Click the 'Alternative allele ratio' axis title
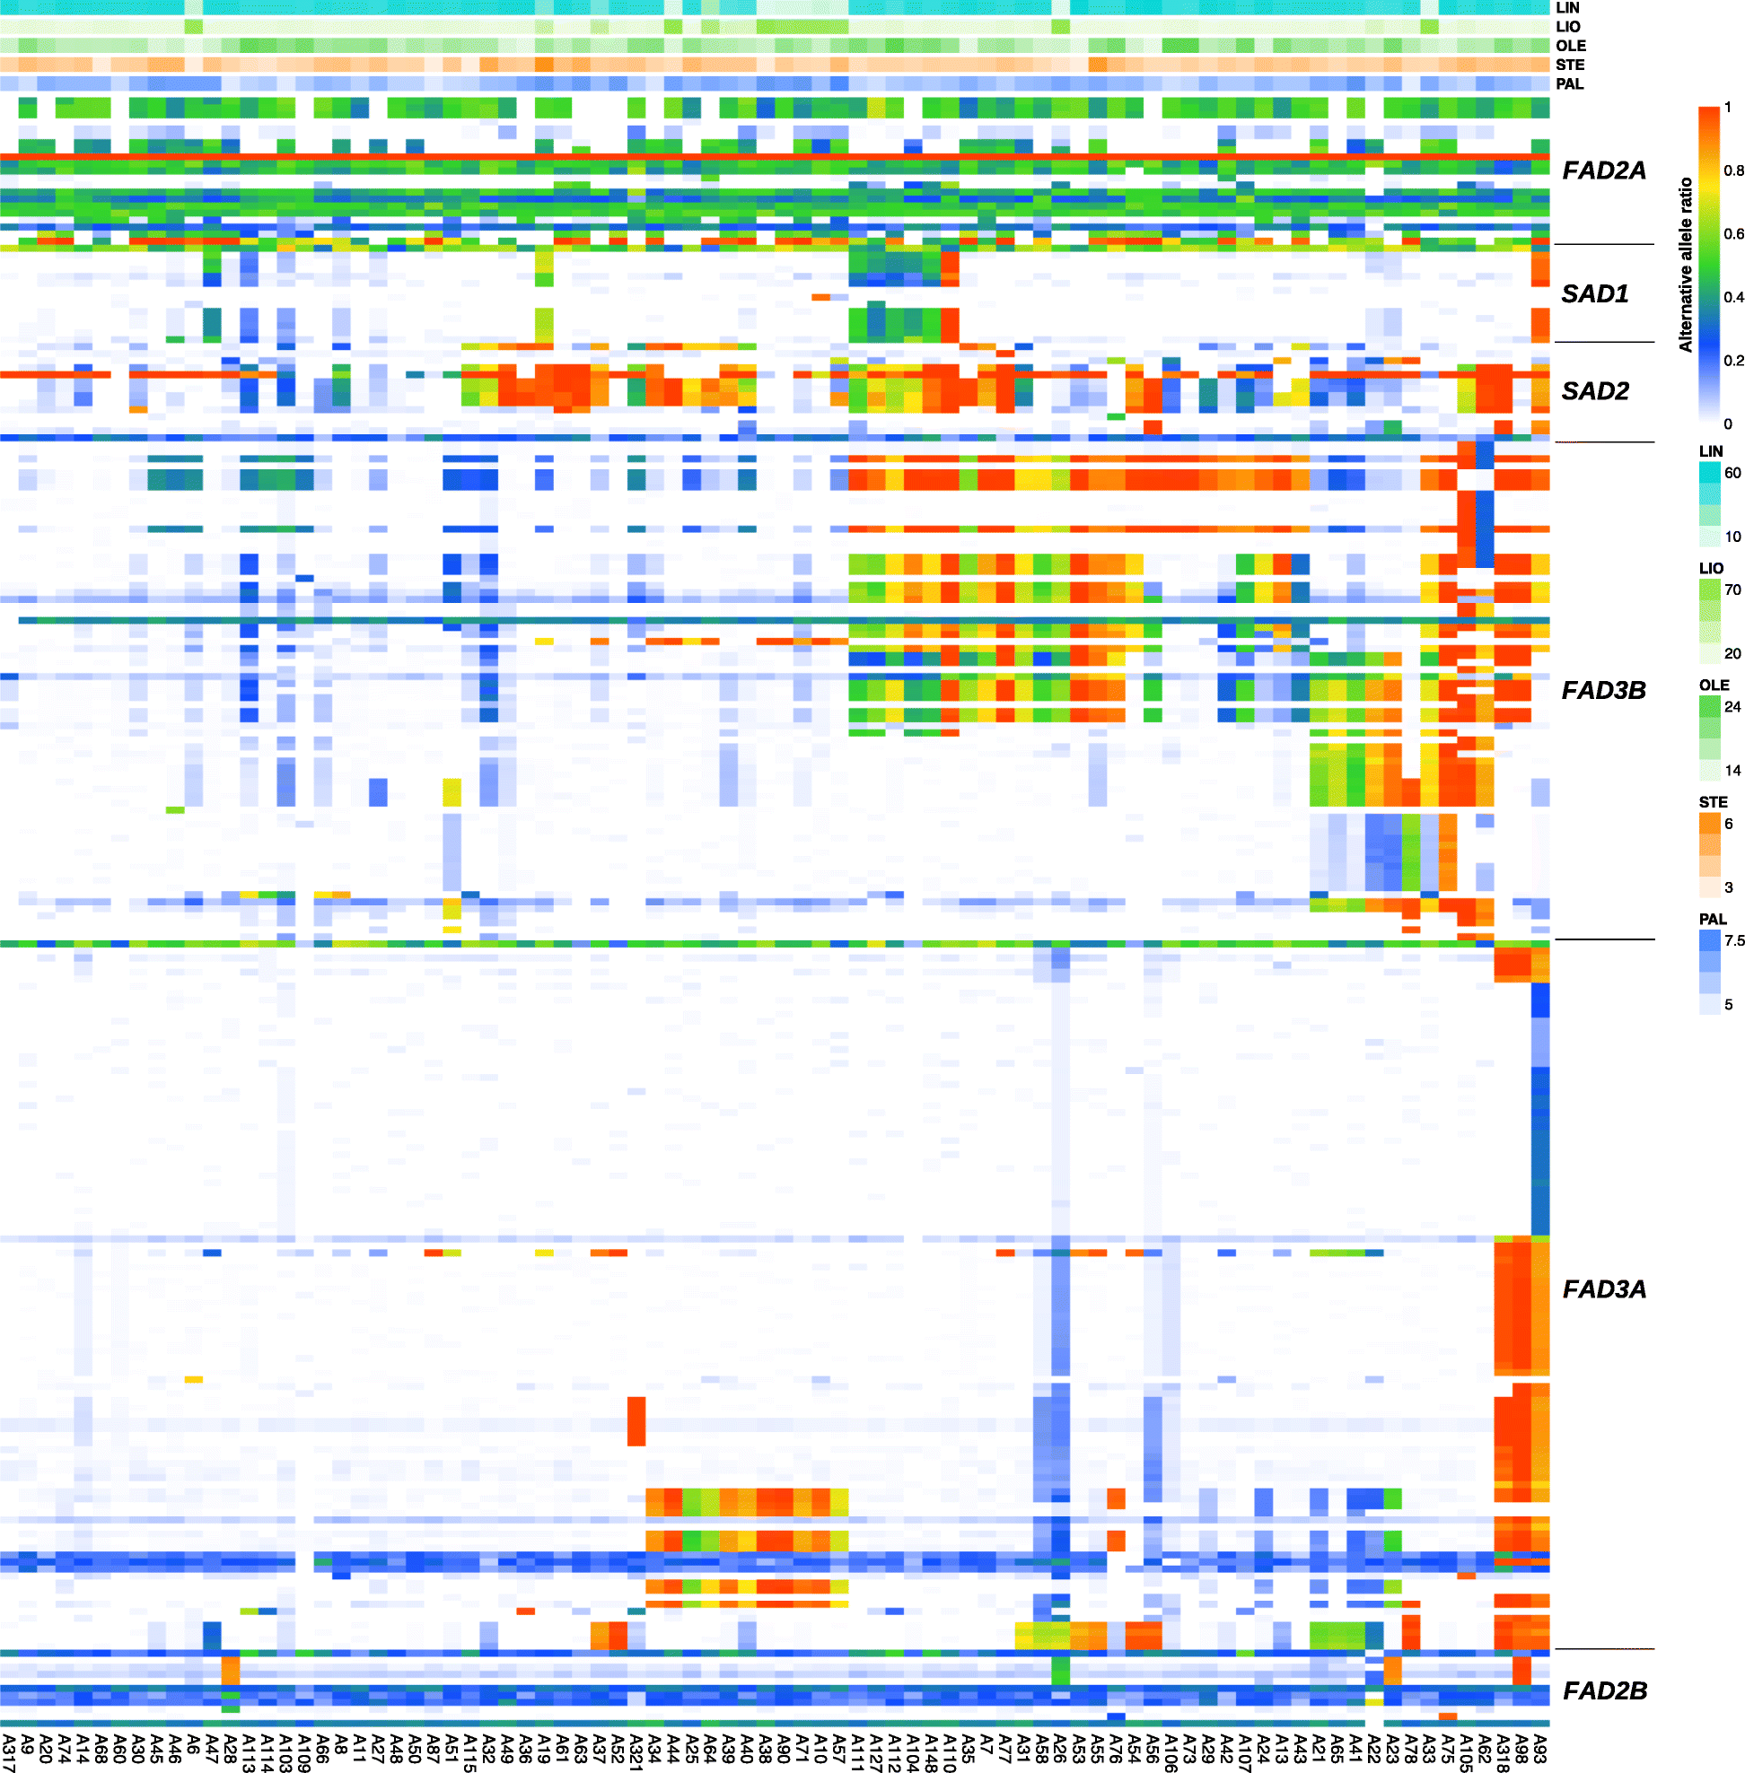The height and width of the screenshot is (1773, 1745). (x=1686, y=265)
